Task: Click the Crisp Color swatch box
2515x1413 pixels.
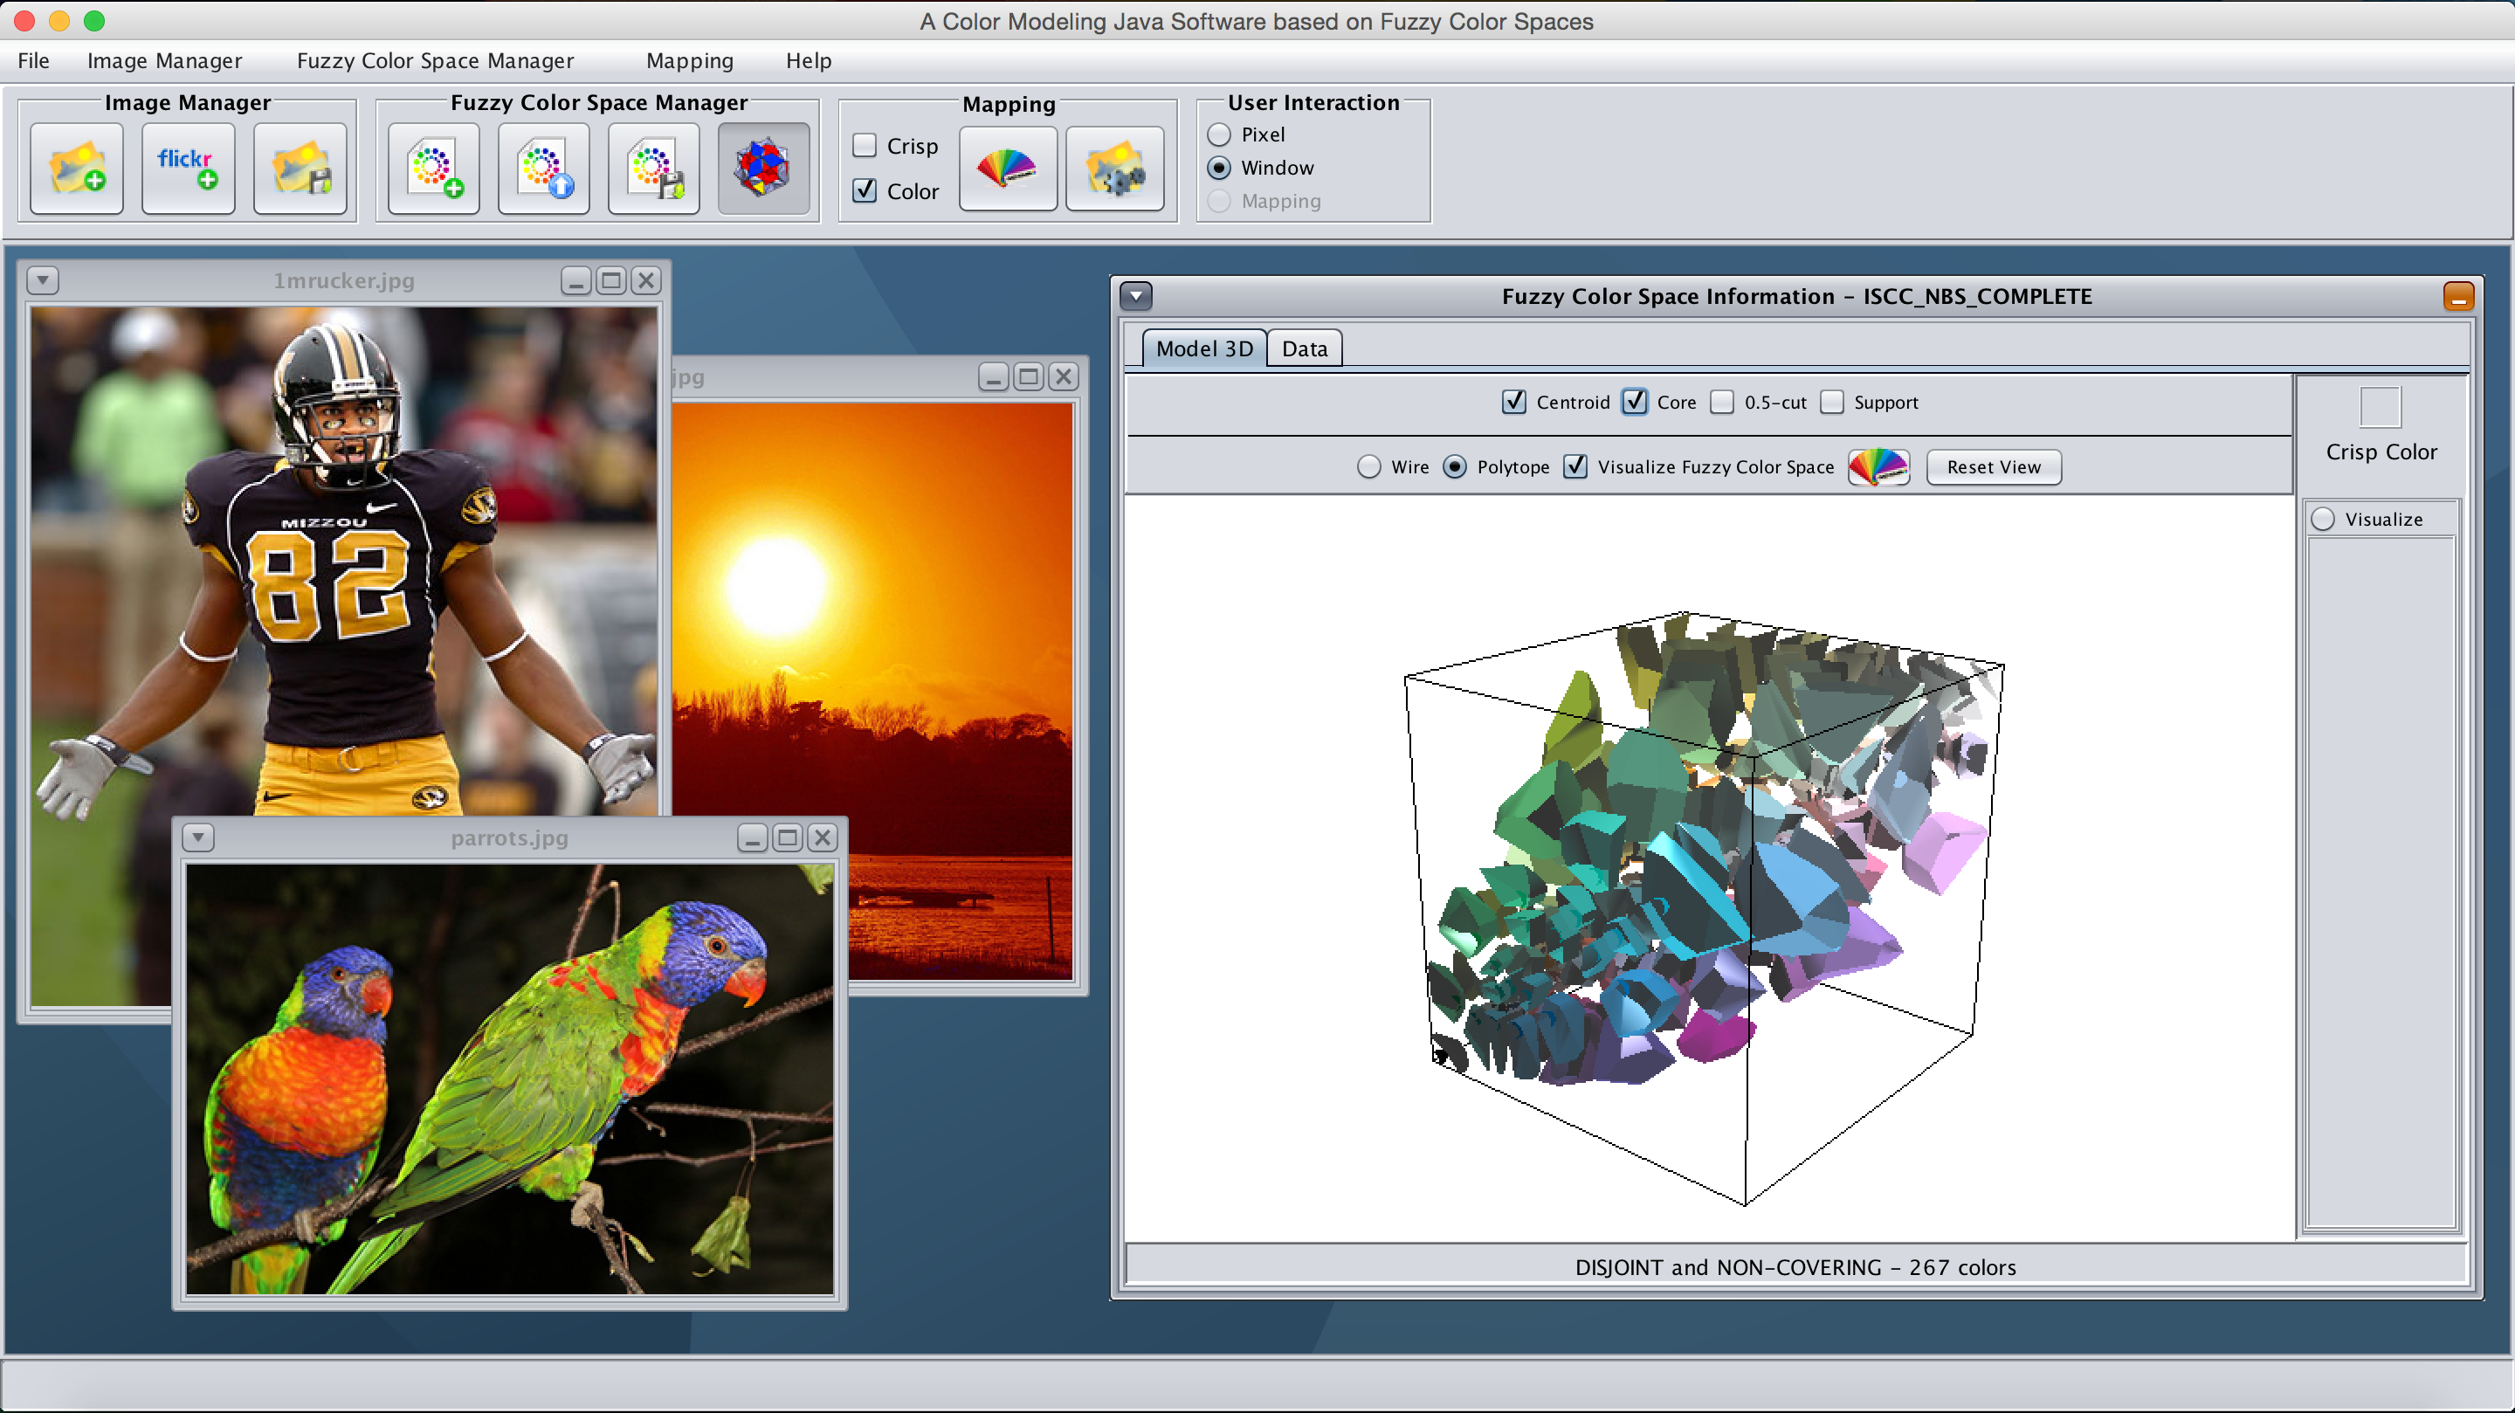Action: (2381, 407)
